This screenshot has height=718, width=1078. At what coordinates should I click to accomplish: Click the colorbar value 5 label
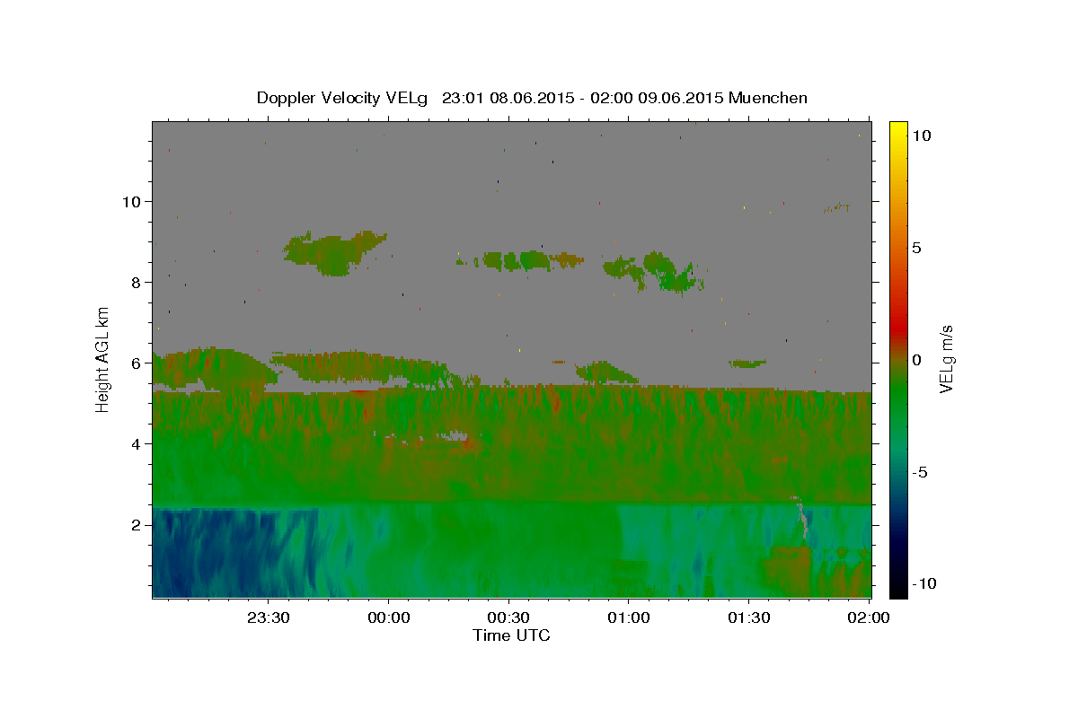pyautogui.click(x=916, y=248)
